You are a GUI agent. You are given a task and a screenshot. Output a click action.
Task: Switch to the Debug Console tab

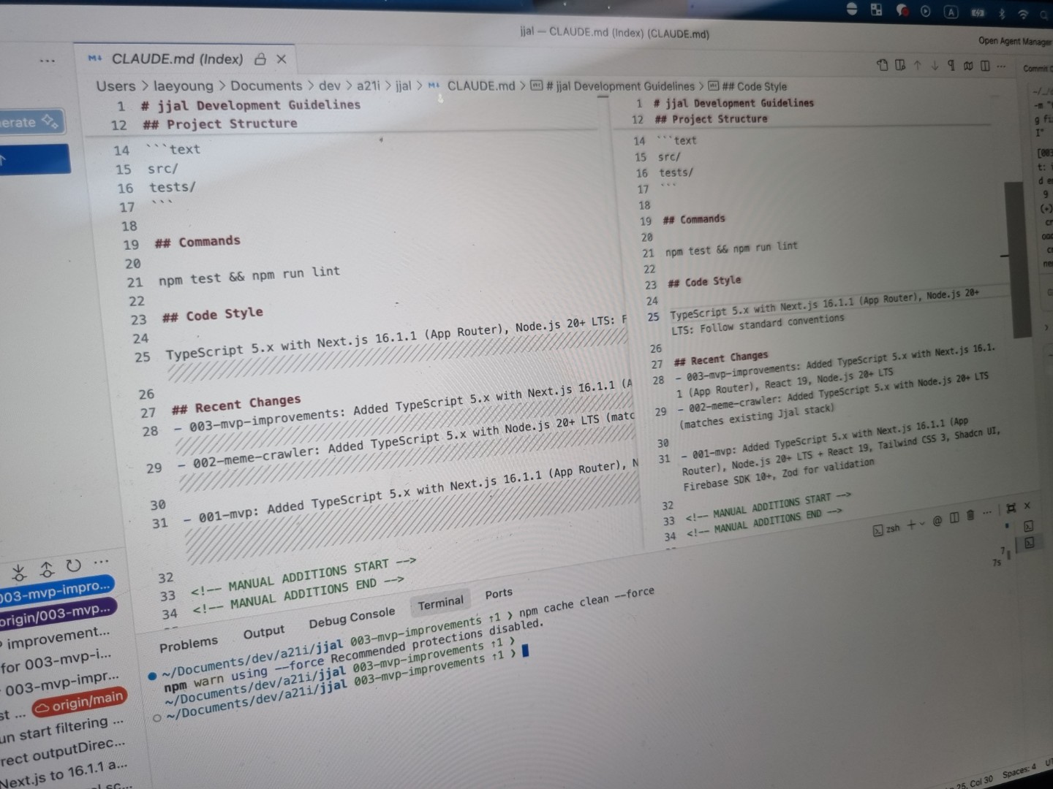(351, 617)
